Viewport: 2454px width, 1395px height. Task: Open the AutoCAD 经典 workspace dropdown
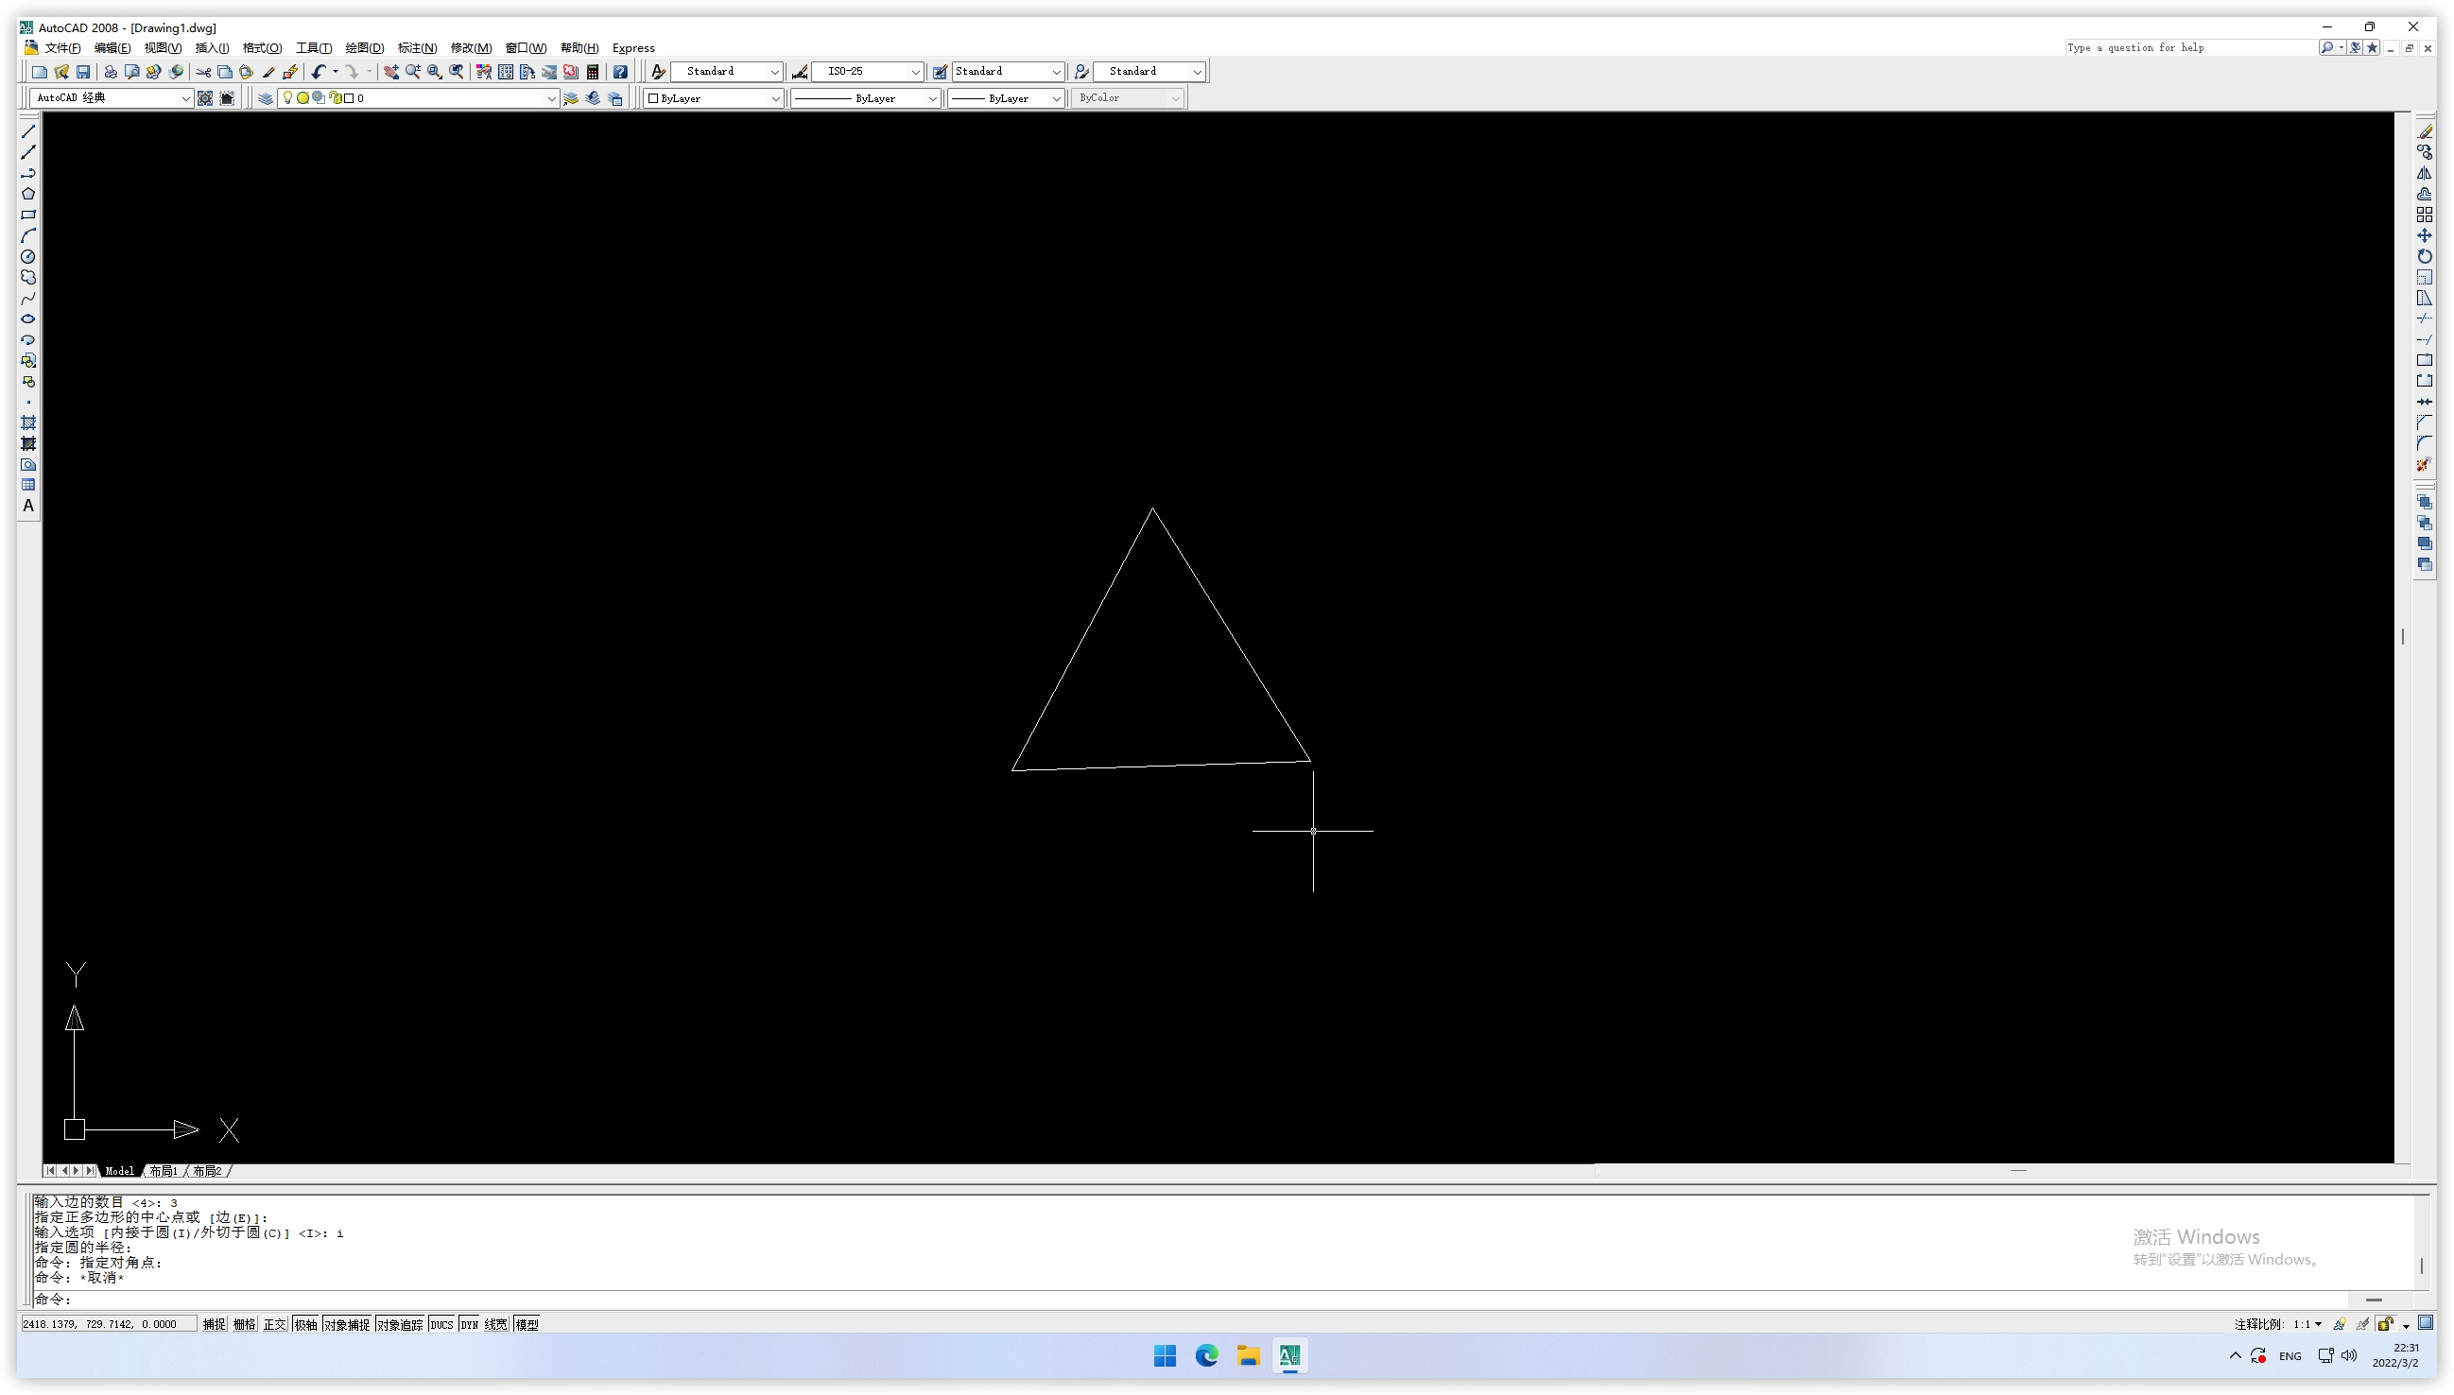pyautogui.click(x=185, y=98)
